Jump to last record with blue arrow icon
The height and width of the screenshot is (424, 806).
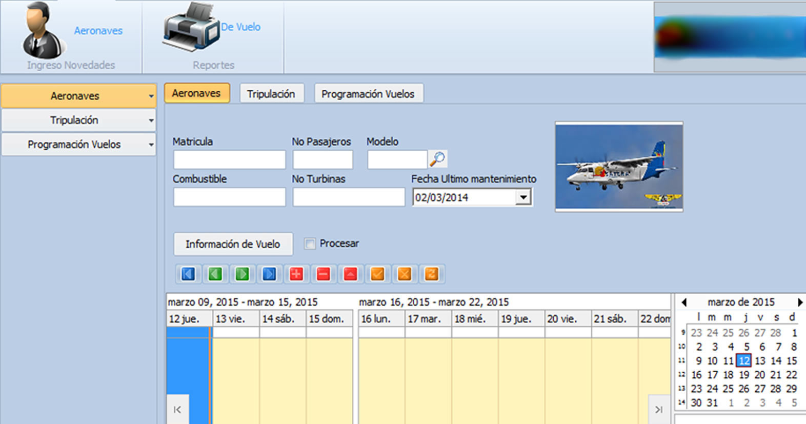tap(269, 274)
